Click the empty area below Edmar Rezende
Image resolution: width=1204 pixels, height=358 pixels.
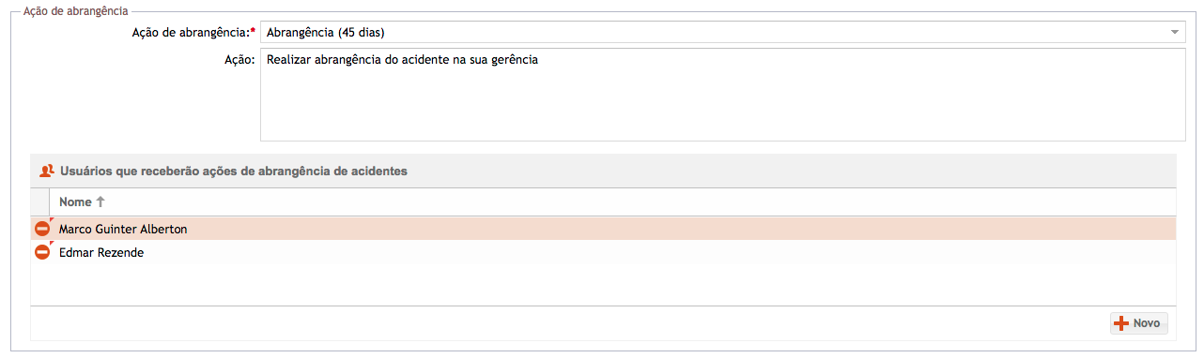tap(603, 284)
